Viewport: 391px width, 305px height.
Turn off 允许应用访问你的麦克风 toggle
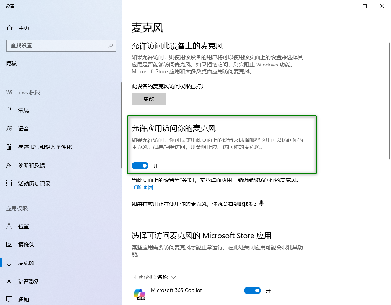140,166
